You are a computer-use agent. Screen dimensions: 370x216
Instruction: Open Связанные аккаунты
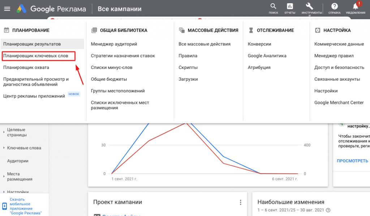[x=337, y=79]
